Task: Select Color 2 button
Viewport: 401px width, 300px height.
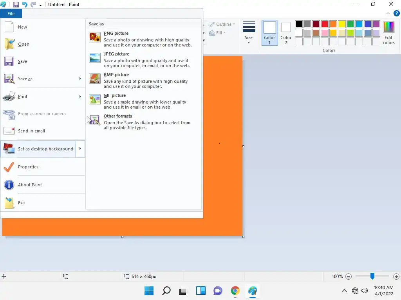Action: coord(286,33)
